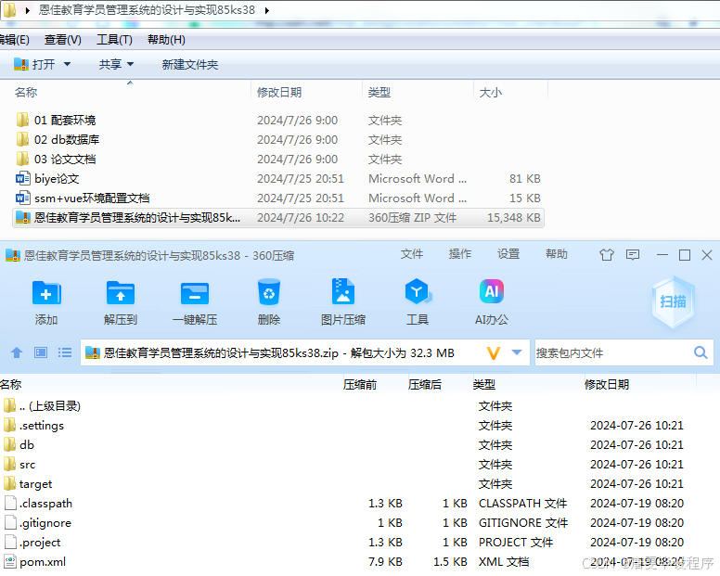720x576 pixels.
Task: Click the 新建文件夹 button in Explorer
Action: click(x=189, y=64)
